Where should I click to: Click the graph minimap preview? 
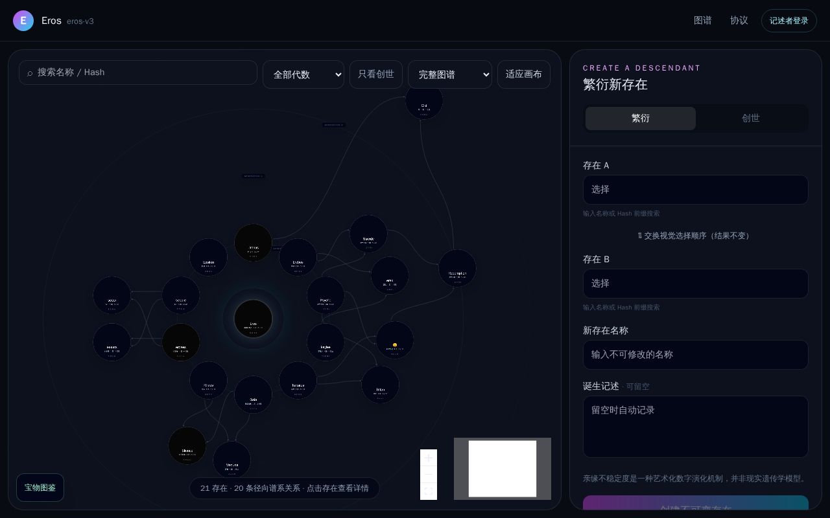click(503, 469)
